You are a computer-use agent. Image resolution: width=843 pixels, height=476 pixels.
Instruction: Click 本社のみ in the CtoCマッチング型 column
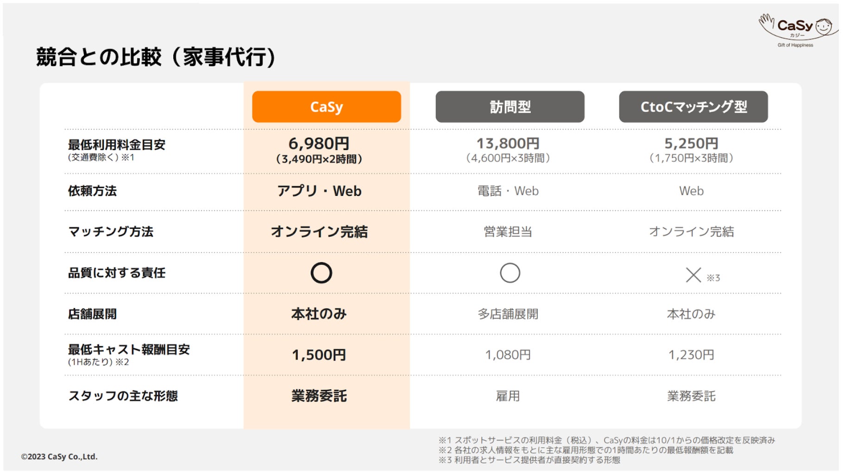[x=691, y=314]
